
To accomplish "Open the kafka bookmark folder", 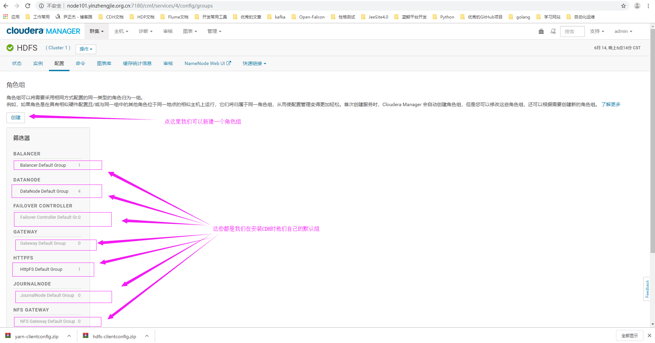I will click(276, 17).
